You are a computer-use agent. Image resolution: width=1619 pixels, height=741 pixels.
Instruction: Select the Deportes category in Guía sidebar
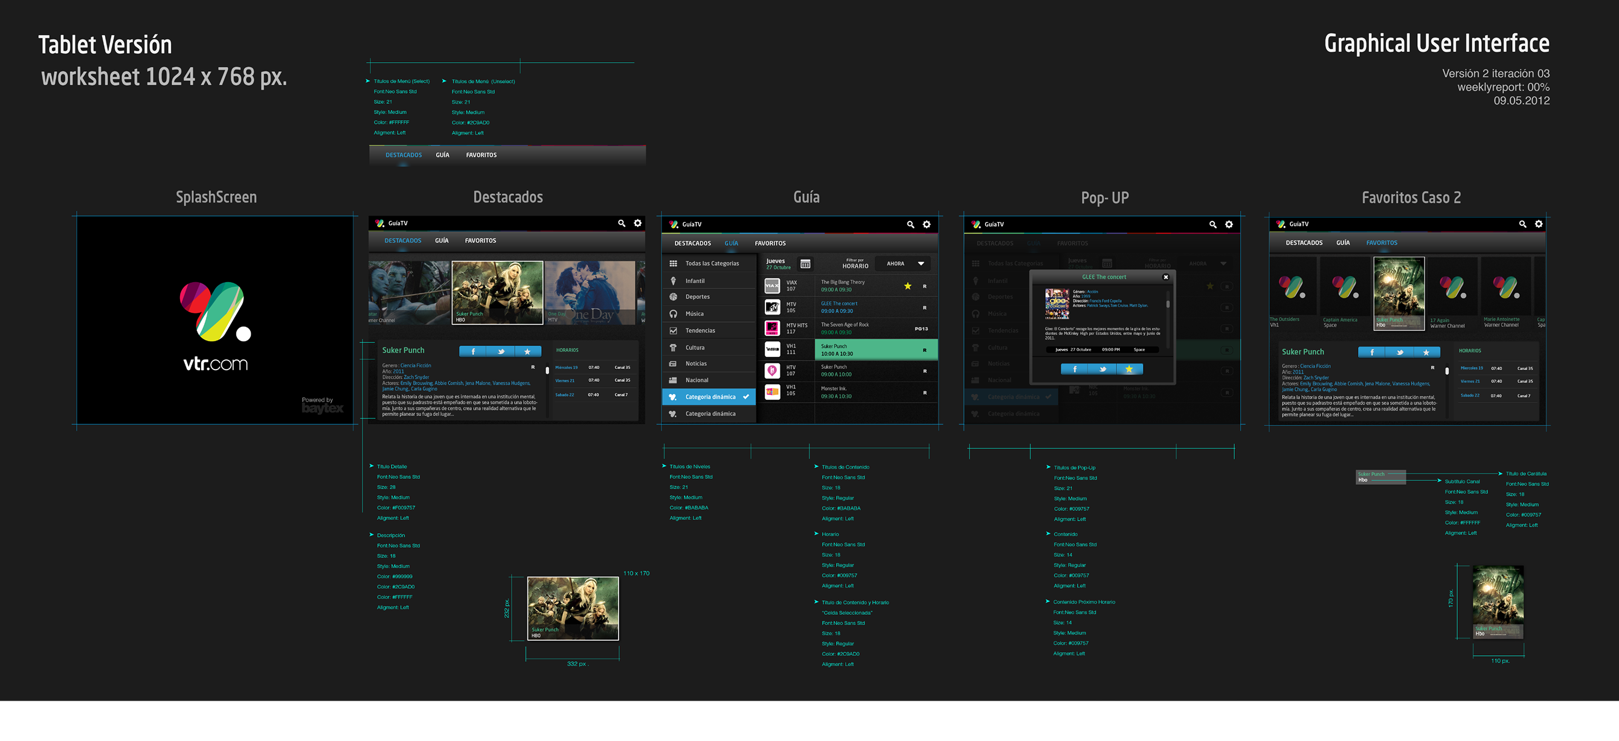pos(697,297)
